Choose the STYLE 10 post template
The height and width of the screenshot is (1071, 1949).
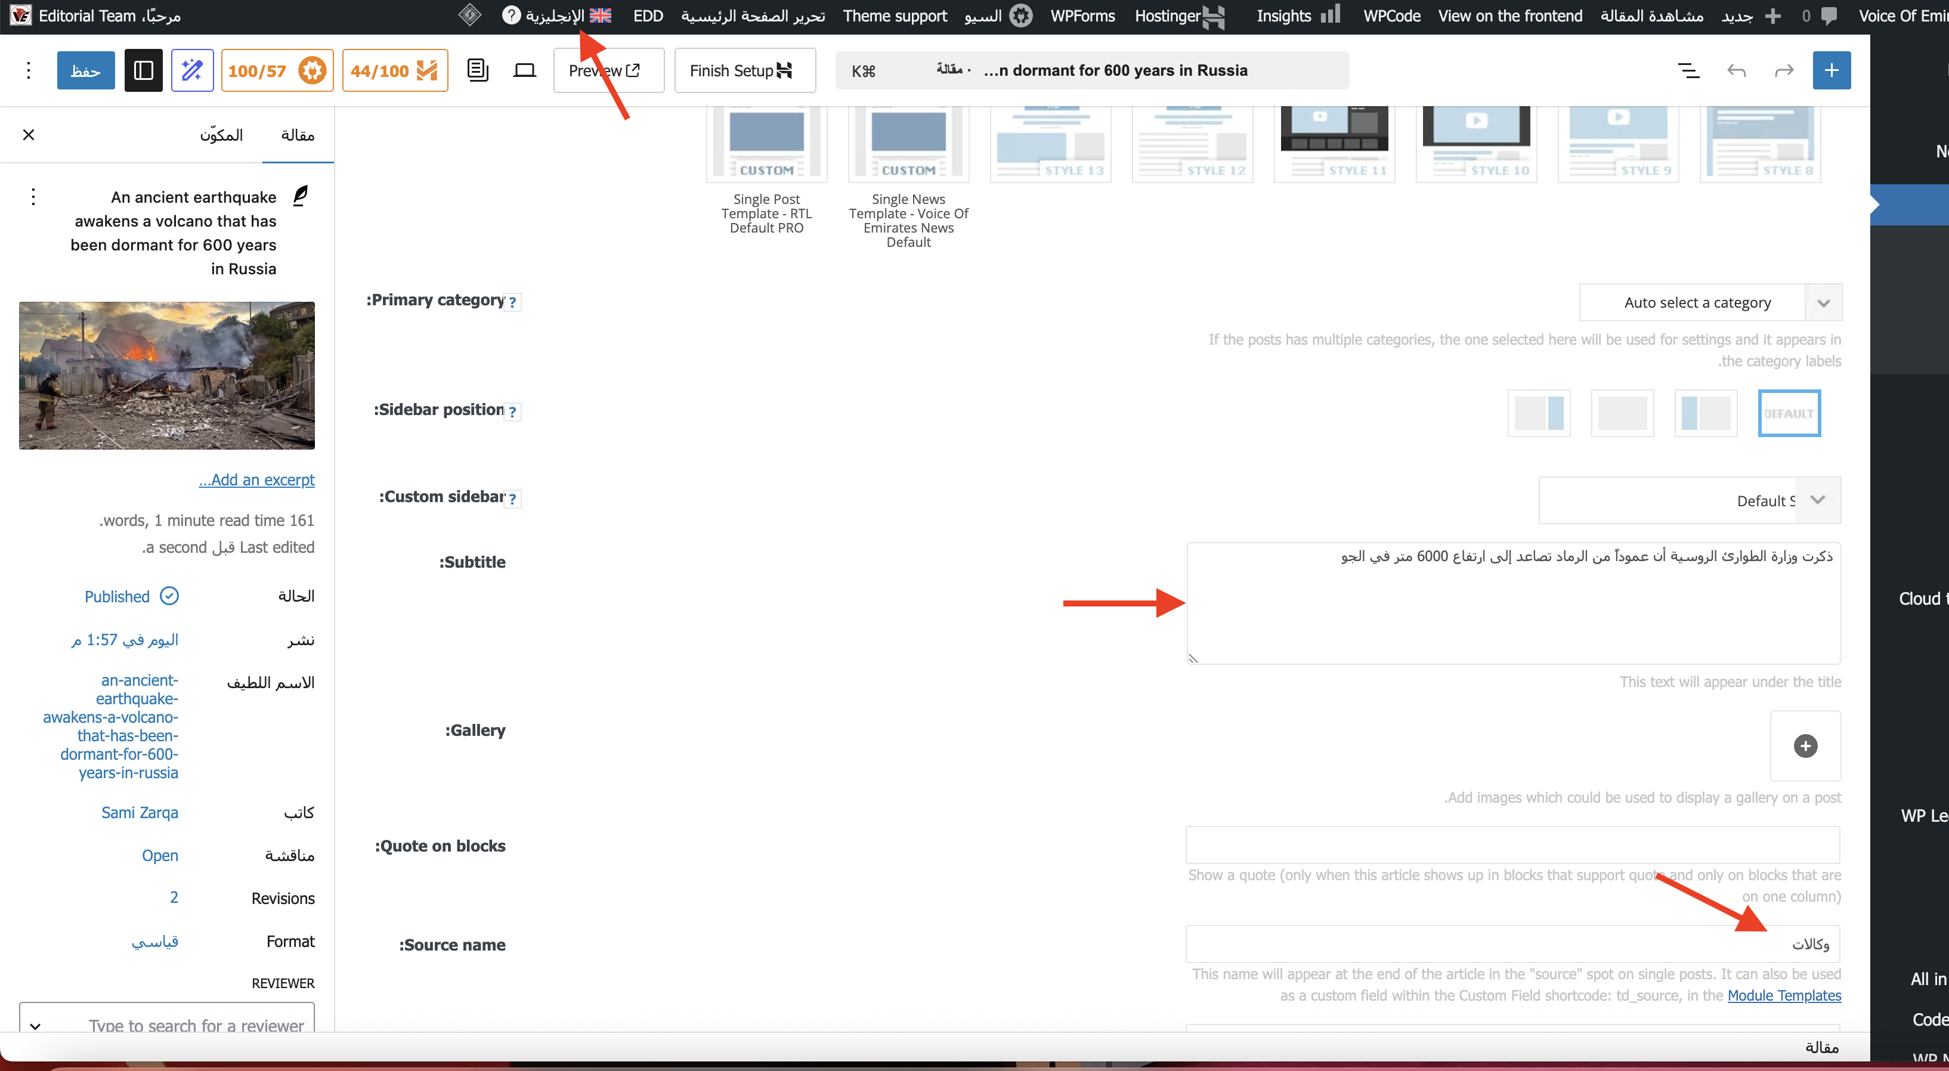point(1477,144)
